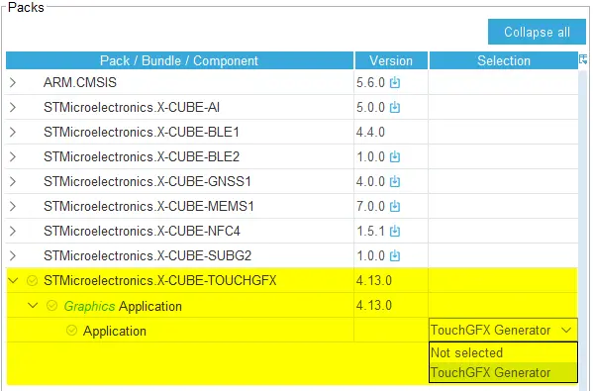Screen dimensions: 593x391
Task: Install X-CUBE-GNSS1 via its download icon
Action: (394, 181)
